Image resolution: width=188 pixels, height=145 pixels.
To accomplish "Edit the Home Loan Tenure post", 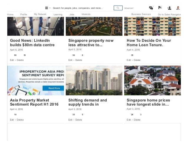I will click(x=129, y=60).
